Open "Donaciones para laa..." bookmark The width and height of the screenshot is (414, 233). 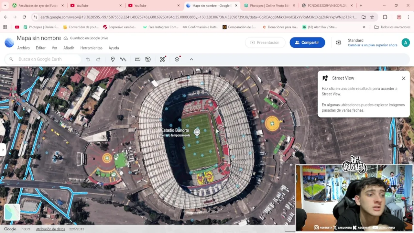point(280,27)
